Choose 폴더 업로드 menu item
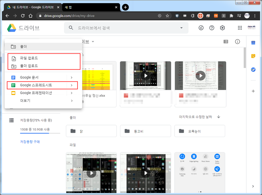The width and height of the screenshot is (262, 195). tap(44, 66)
